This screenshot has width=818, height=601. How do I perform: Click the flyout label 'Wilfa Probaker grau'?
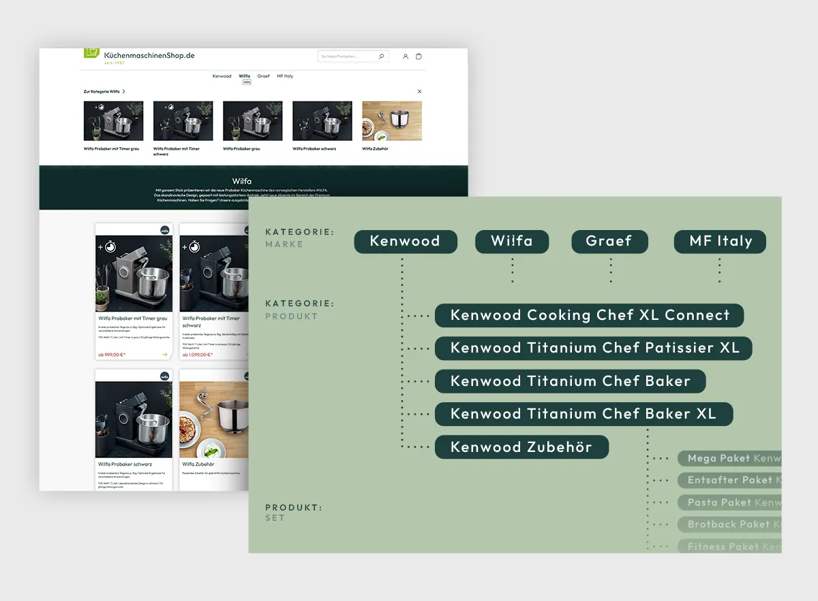[241, 148]
